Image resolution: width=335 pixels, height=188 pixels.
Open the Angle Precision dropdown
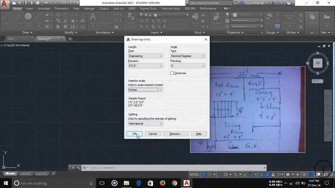pyautogui.click(x=188, y=66)
